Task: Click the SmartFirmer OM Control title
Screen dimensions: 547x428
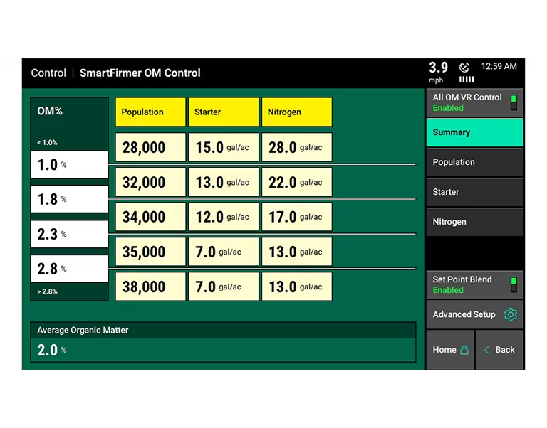Action: click(140, 73)
